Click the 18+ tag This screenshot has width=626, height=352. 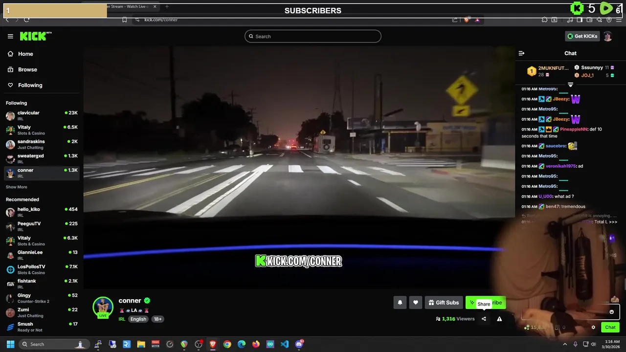[157, 319]
